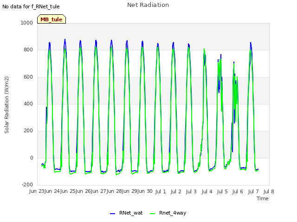Click the Jul 4 x-axis label
This screenshot has width=297, height=222.
(207, 191)
